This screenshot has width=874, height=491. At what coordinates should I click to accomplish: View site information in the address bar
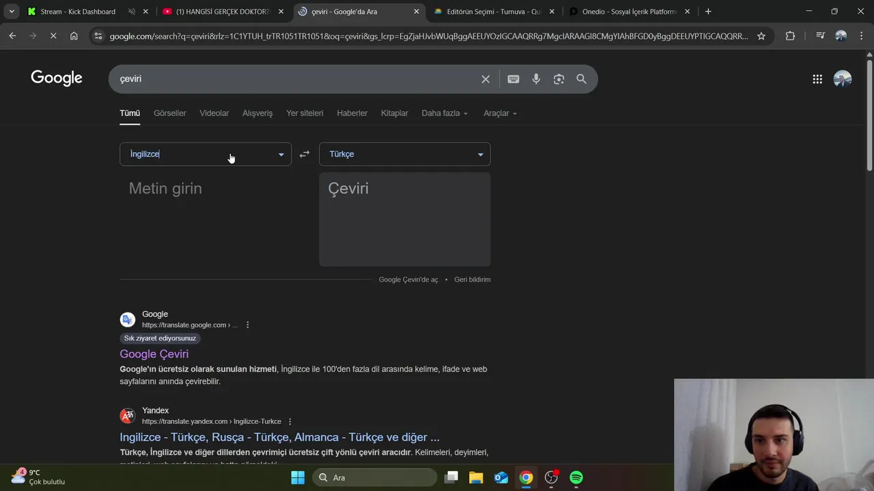[98, 36]
